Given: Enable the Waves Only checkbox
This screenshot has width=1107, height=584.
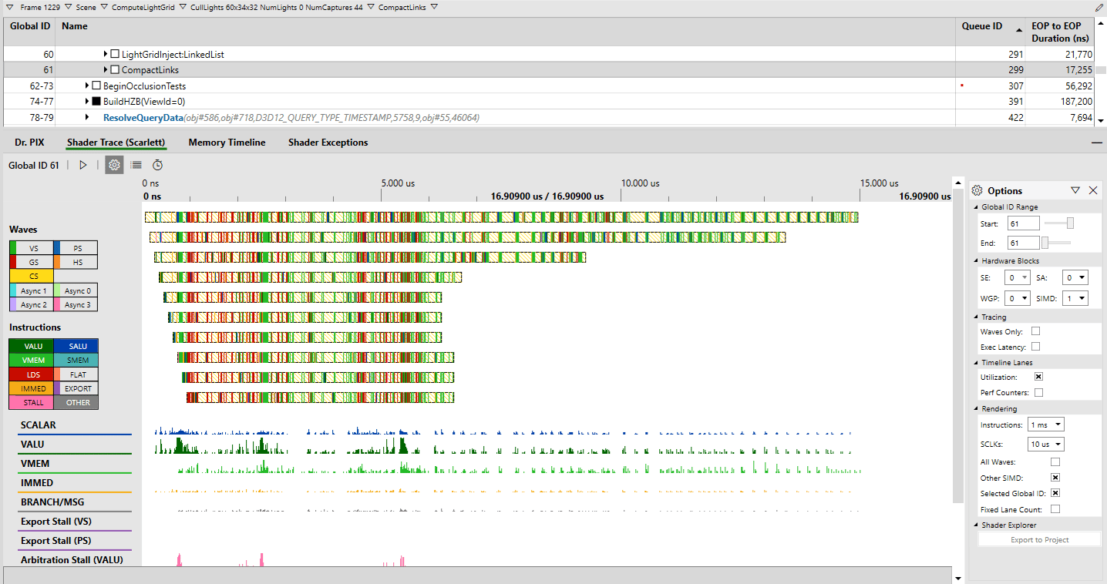Looking at the screenshot, I should click(x=1035, y=331).
